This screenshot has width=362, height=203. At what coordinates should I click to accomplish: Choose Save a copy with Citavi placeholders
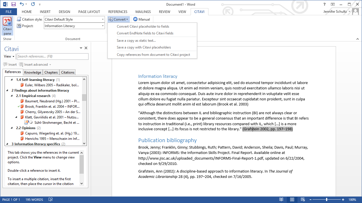point(152,47)
